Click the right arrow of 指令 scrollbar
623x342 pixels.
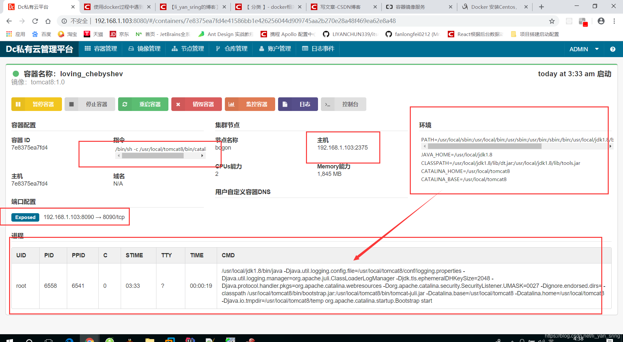point(202,156)
